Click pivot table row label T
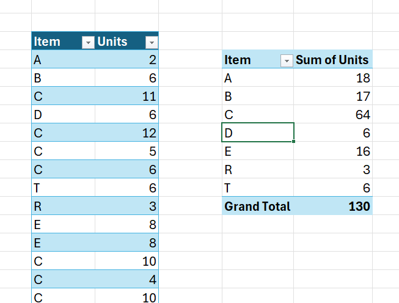Screen dimensions: 399x303 [257, 188]
